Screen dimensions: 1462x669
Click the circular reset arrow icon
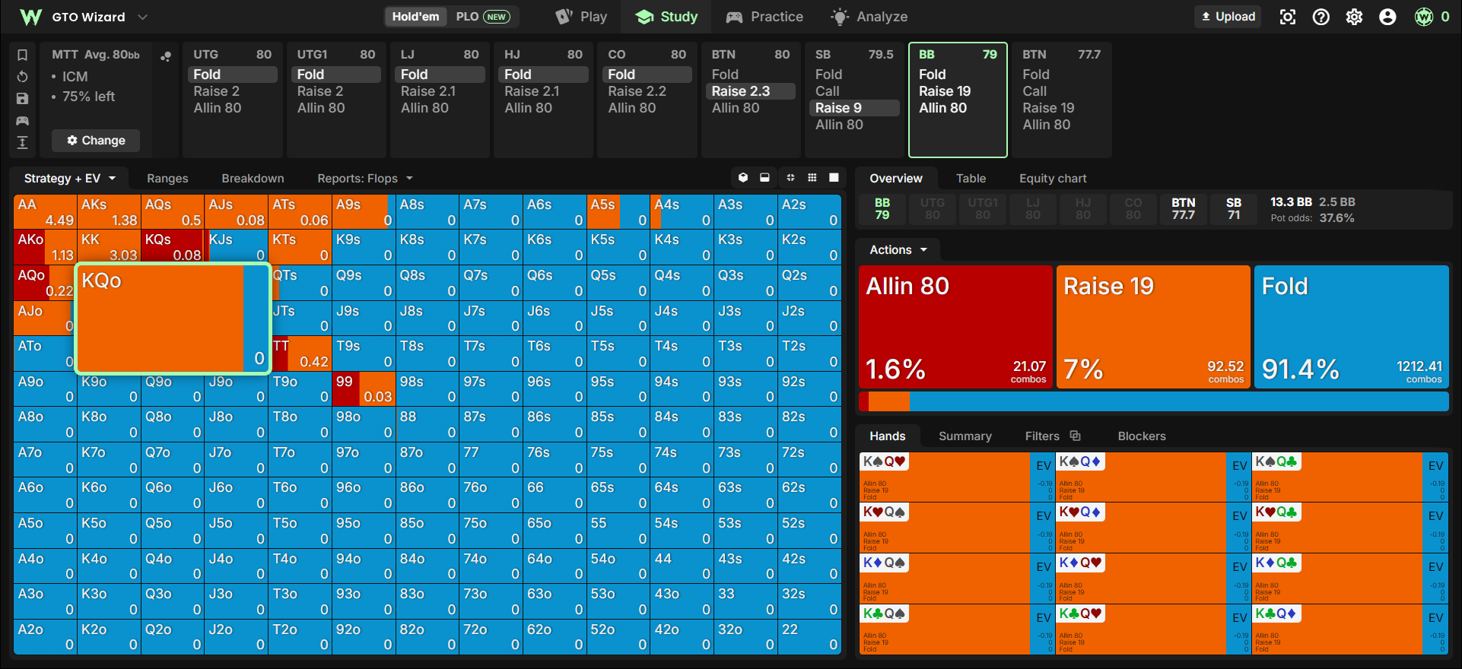coord(23,77)
